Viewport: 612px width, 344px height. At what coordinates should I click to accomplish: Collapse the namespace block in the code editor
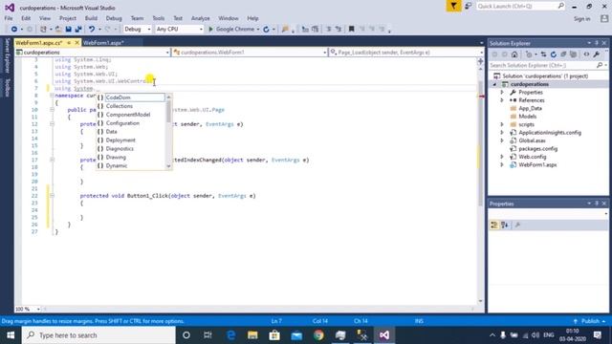52,96
